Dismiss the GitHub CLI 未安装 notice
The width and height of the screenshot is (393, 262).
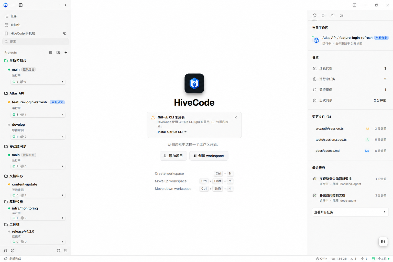[236, 117]
